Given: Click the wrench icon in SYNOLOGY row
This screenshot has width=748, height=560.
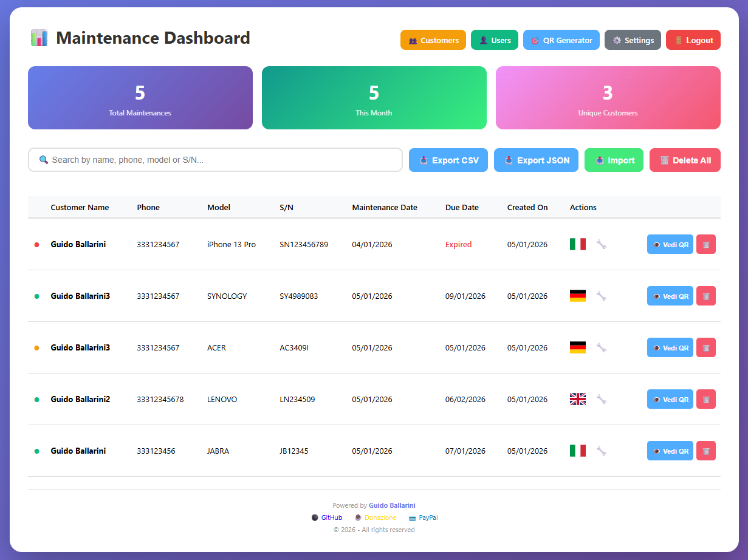Looking at the screenshot, I should 602,296.
